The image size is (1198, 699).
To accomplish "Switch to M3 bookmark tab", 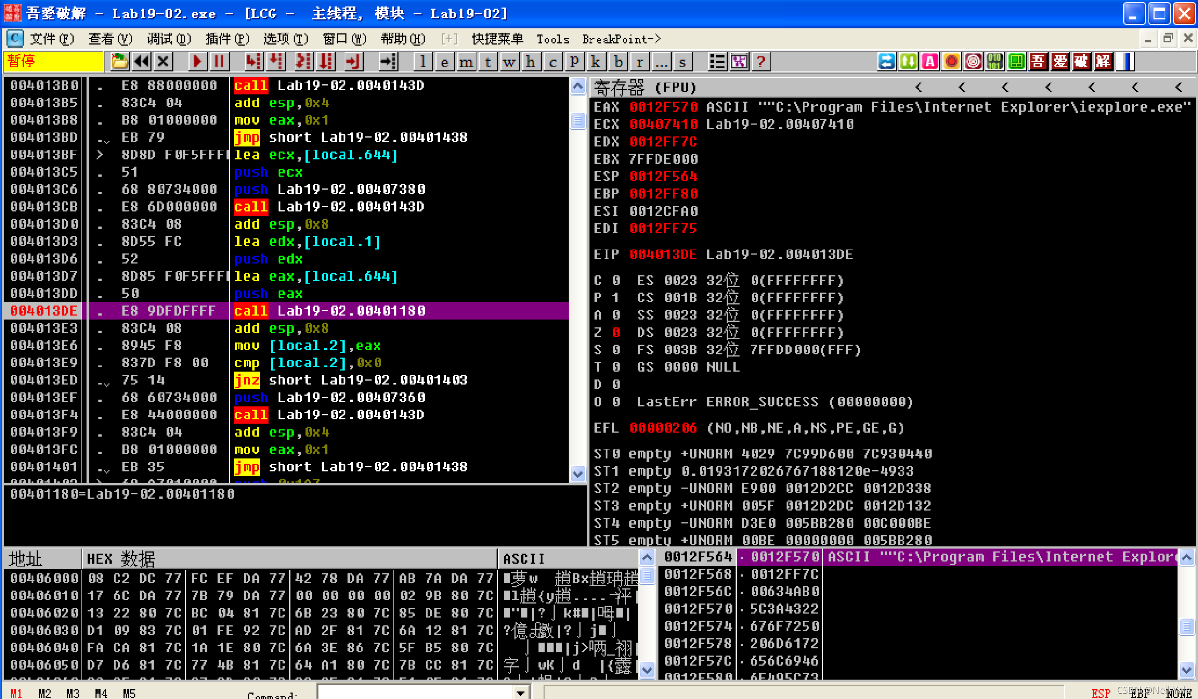I will pos(73,693).
